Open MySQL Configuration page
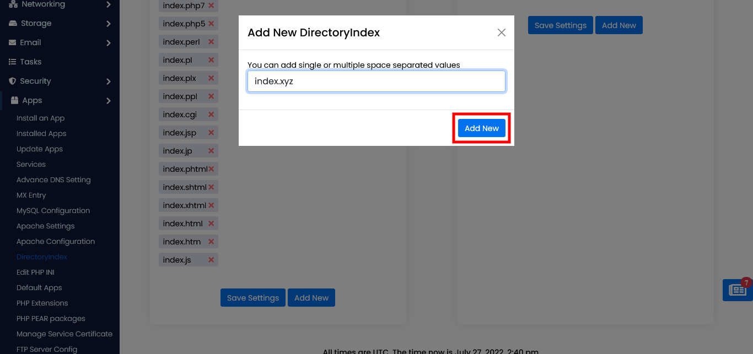The image size is (753, 354). click(x=53, y=210)
